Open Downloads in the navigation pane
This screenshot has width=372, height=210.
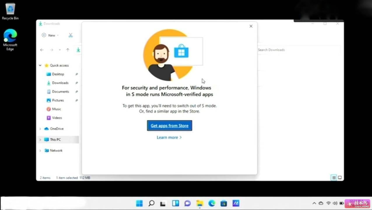60,83
